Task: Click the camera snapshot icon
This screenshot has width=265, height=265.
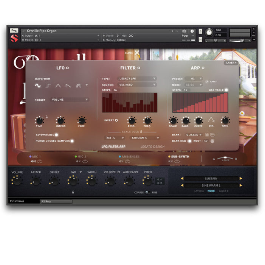Action: (184, 31)
